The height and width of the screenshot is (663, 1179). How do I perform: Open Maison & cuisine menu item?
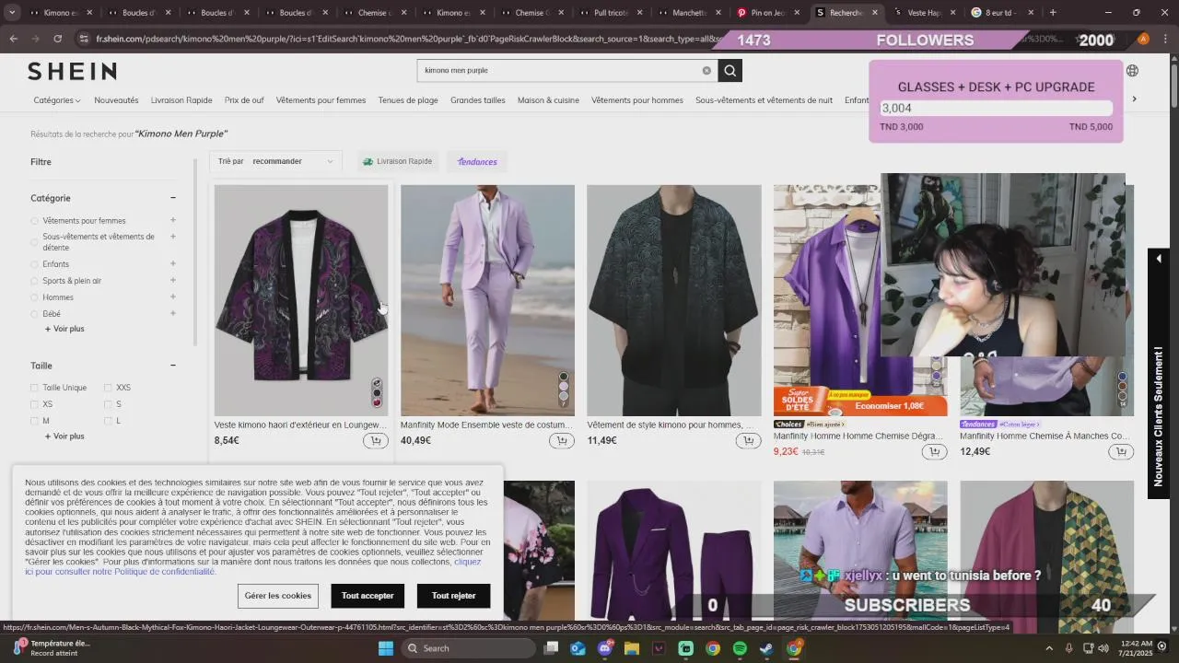[x=548, y=100]
